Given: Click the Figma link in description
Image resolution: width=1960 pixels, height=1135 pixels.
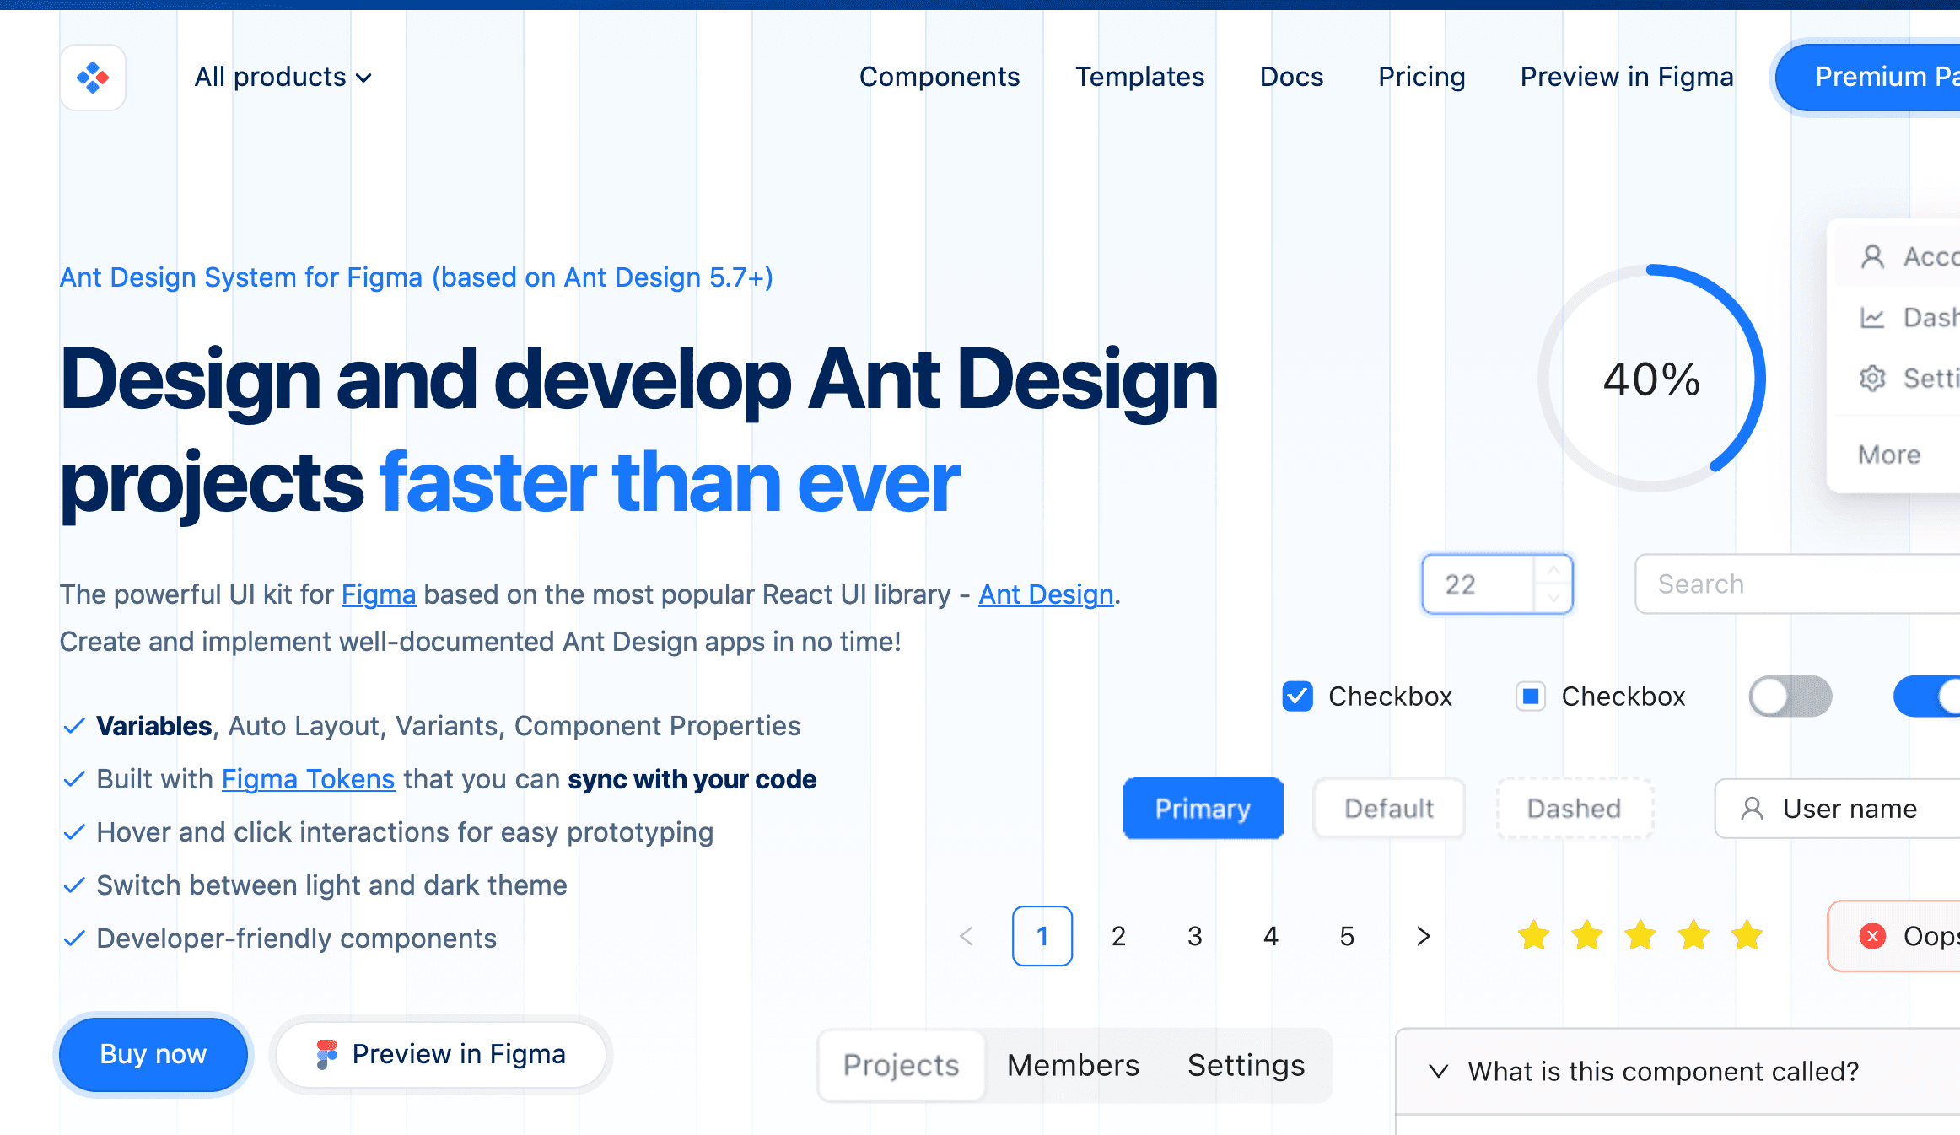Looking at the screenshot, I should (379, 594).
